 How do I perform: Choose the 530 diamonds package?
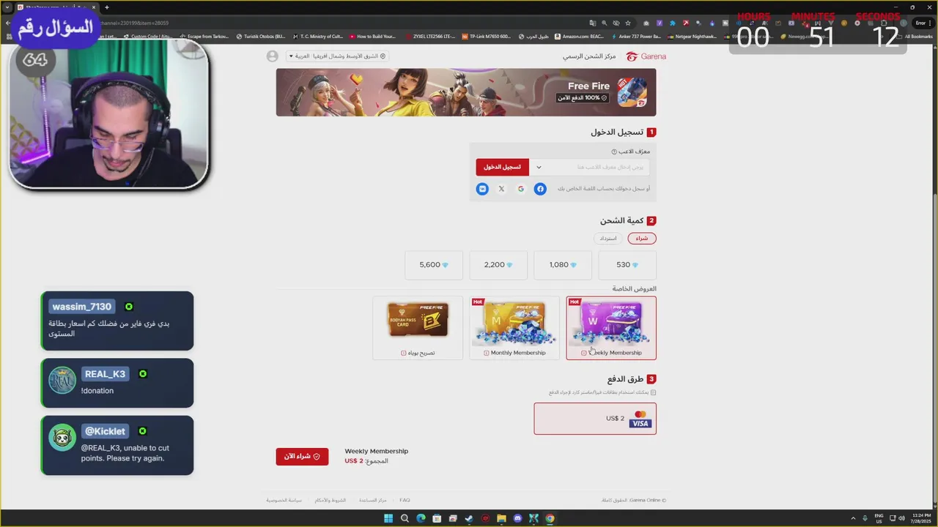[627, 265]
